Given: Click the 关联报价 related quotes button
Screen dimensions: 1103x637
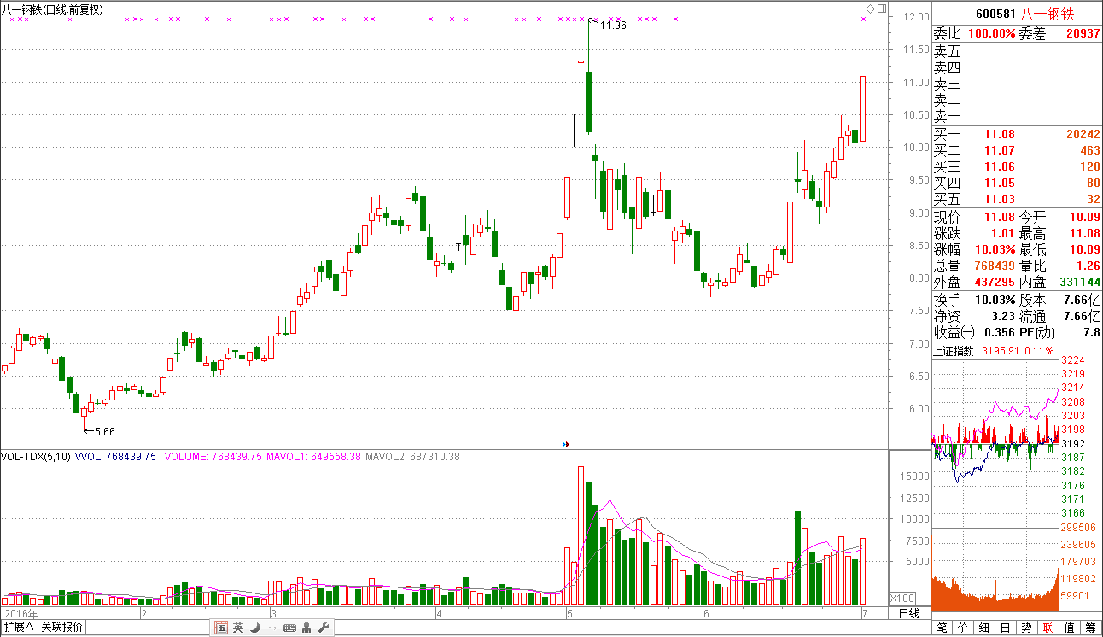Looking at the screenshot, I should (62, 628).
